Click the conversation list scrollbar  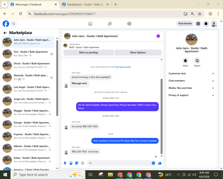point(57,78)
